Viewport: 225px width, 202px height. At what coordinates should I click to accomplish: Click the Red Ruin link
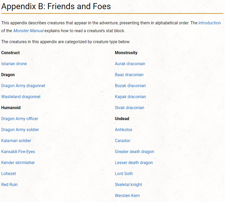pos(9,184)
